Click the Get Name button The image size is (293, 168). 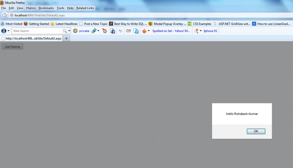[12, 47]
